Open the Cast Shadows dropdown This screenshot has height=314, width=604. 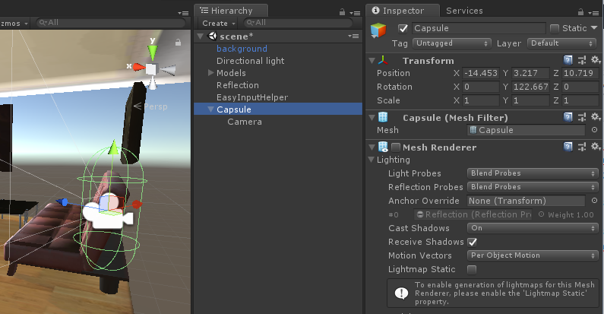[532, 228]
